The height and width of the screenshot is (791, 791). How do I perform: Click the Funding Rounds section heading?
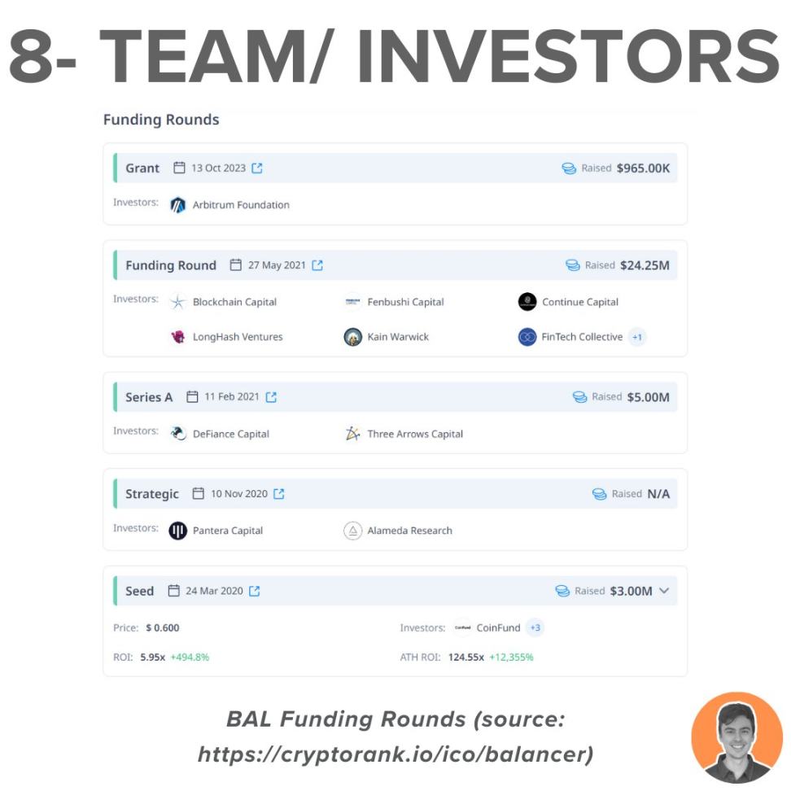161,120
